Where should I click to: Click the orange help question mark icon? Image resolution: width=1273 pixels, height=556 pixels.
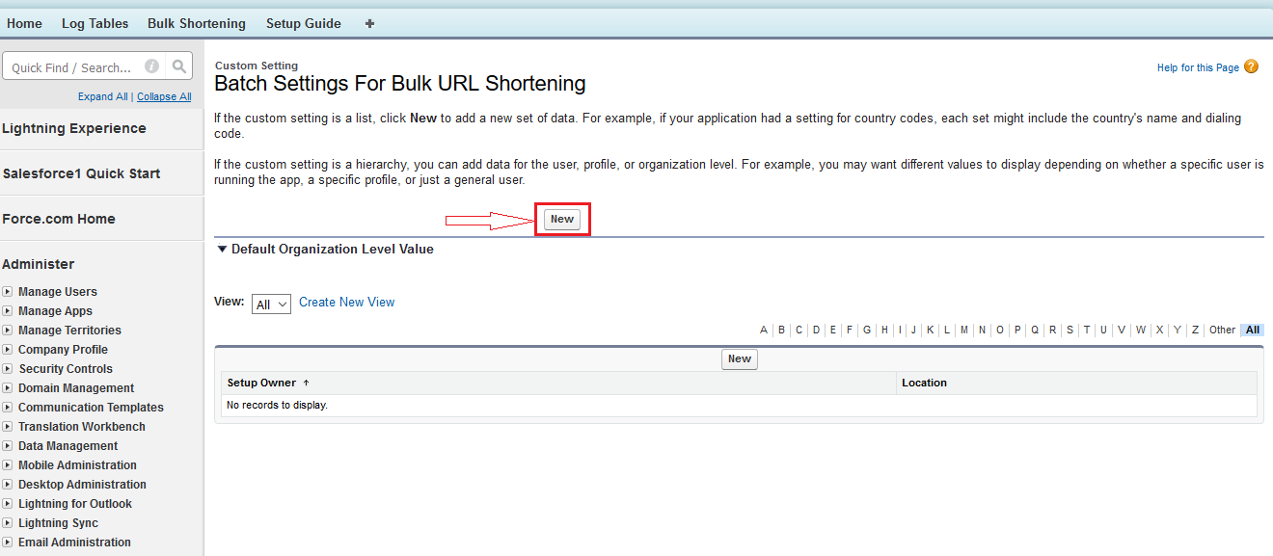tap(1251, 66)
